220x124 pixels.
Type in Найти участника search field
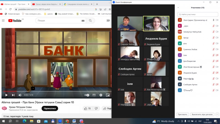click(x=197, y=14)
